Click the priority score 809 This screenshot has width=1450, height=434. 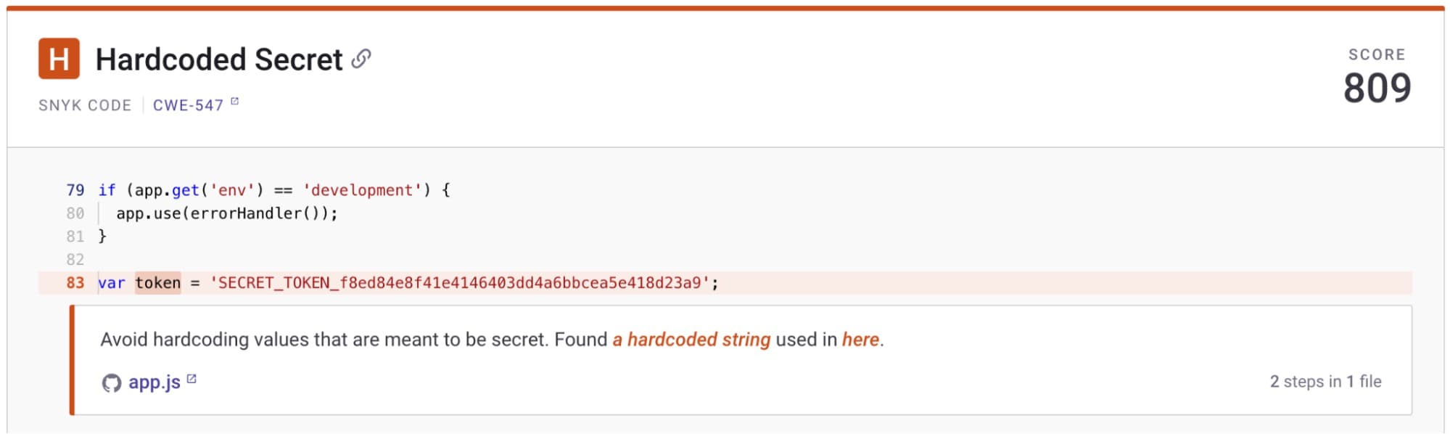1377,88
